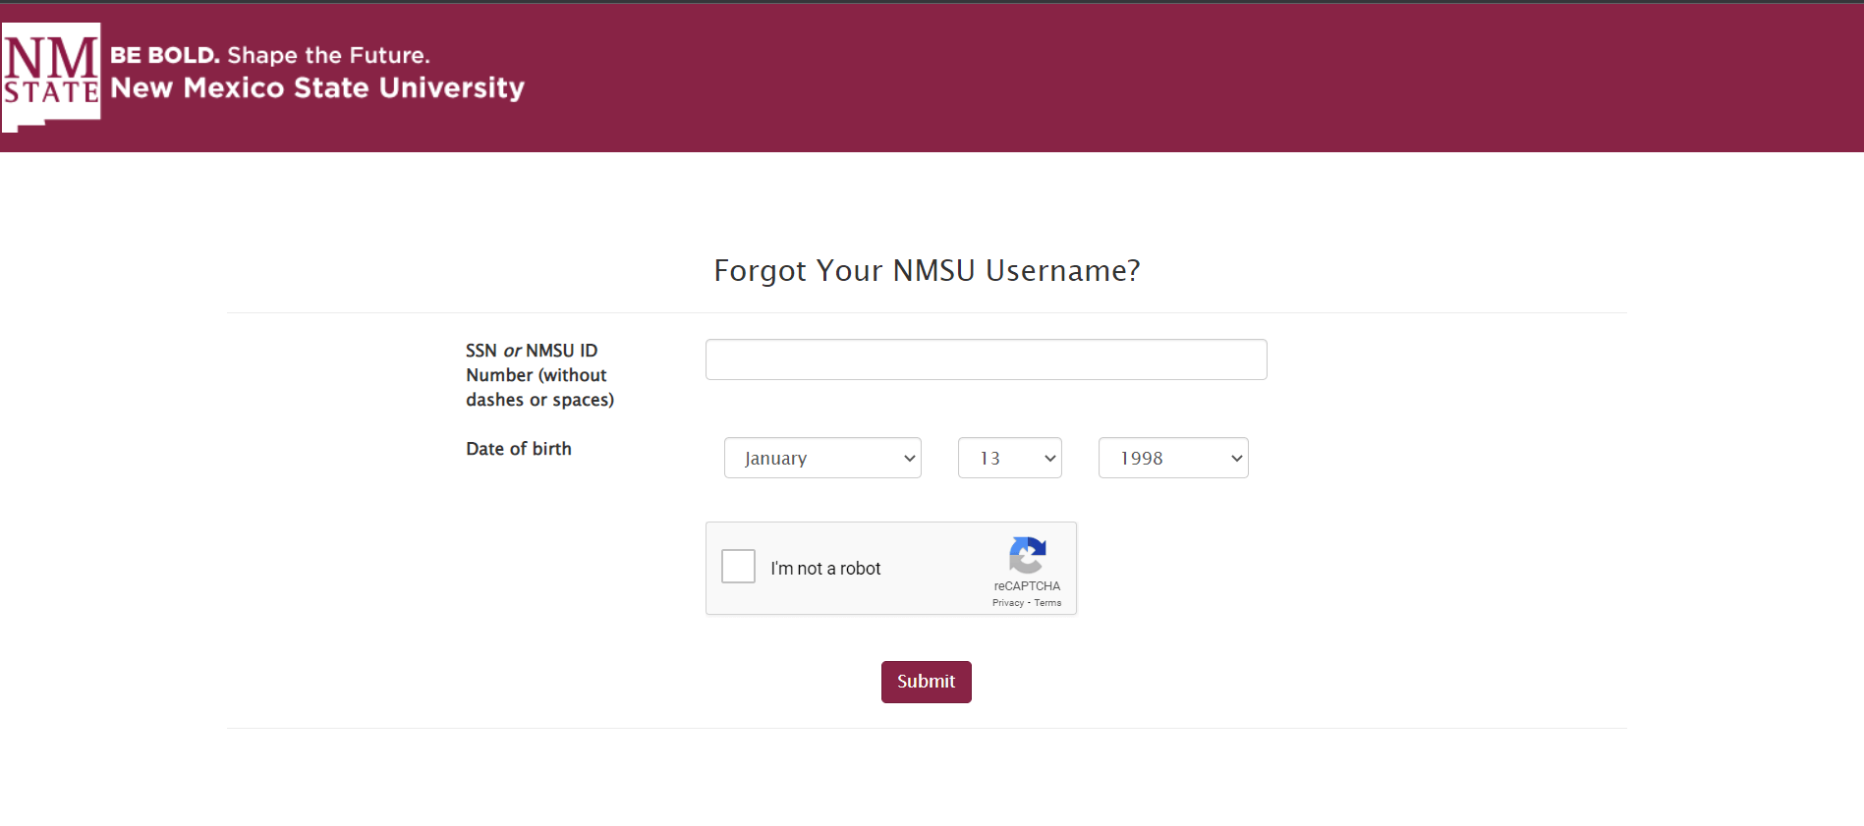Click the chevron arrow on the year selector
This screenshot has height=826, width=1864.
(x=1236, y=459)
